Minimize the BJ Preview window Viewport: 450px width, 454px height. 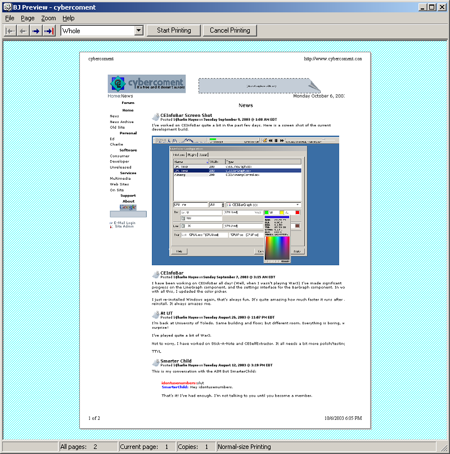click(x=422, y=7)
